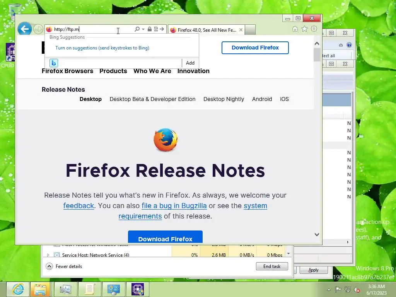Click the network icon in the system tray

click(x=348, y=290)
